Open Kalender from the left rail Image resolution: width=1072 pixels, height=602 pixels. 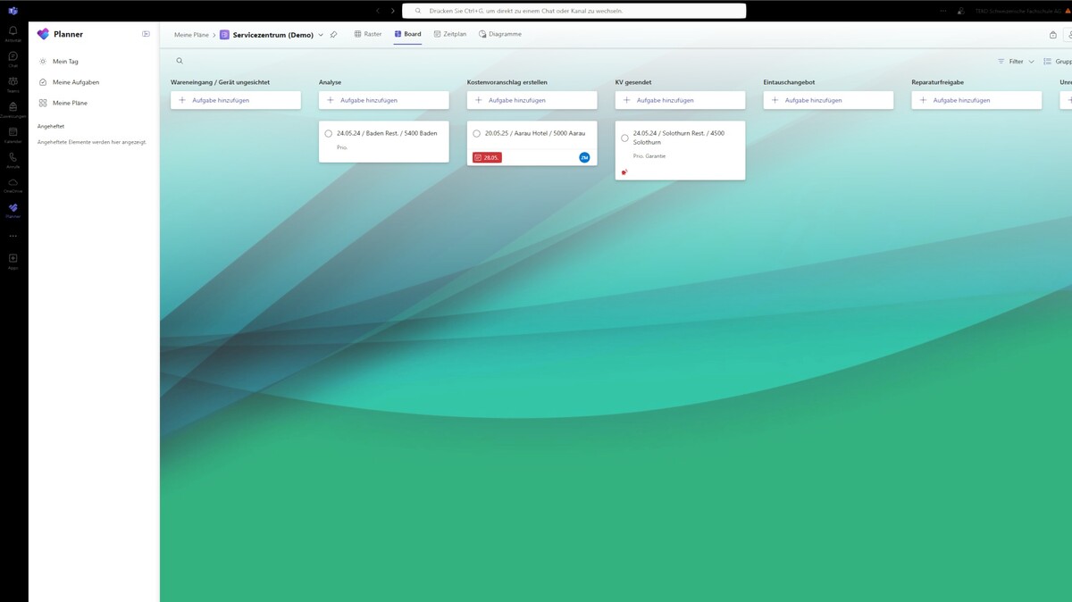[x=13, y=135]
